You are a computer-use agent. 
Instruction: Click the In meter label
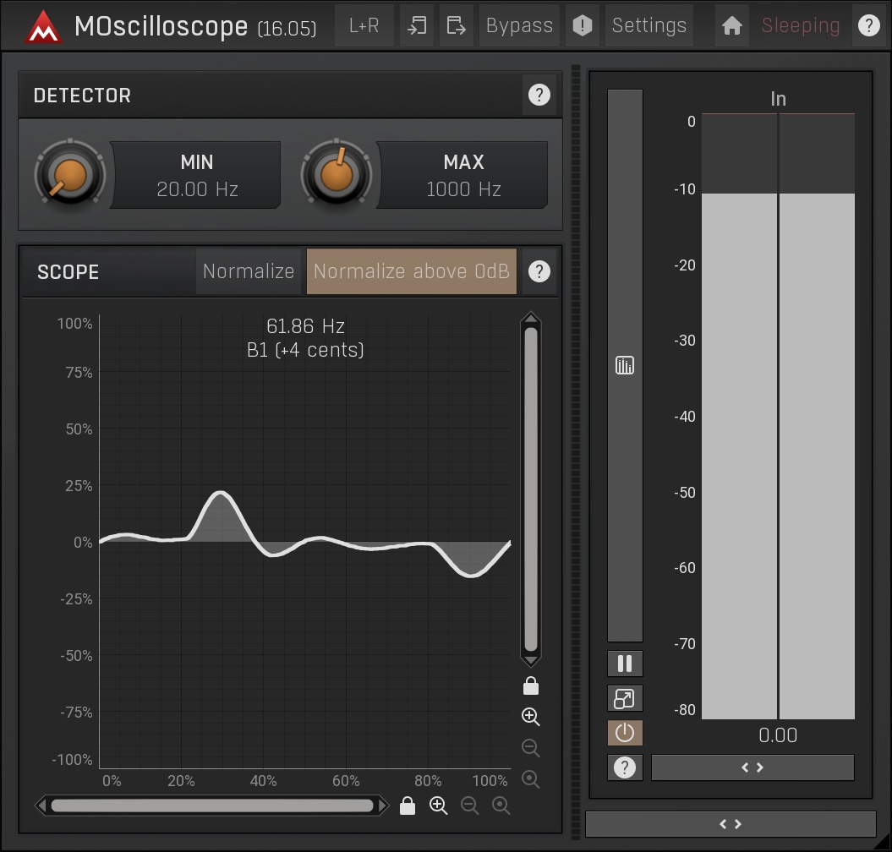[778, 99]
